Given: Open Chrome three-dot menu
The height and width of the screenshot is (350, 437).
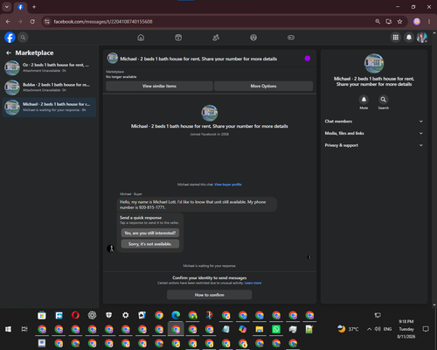Looking at the screenshot, I should (429, 22).
